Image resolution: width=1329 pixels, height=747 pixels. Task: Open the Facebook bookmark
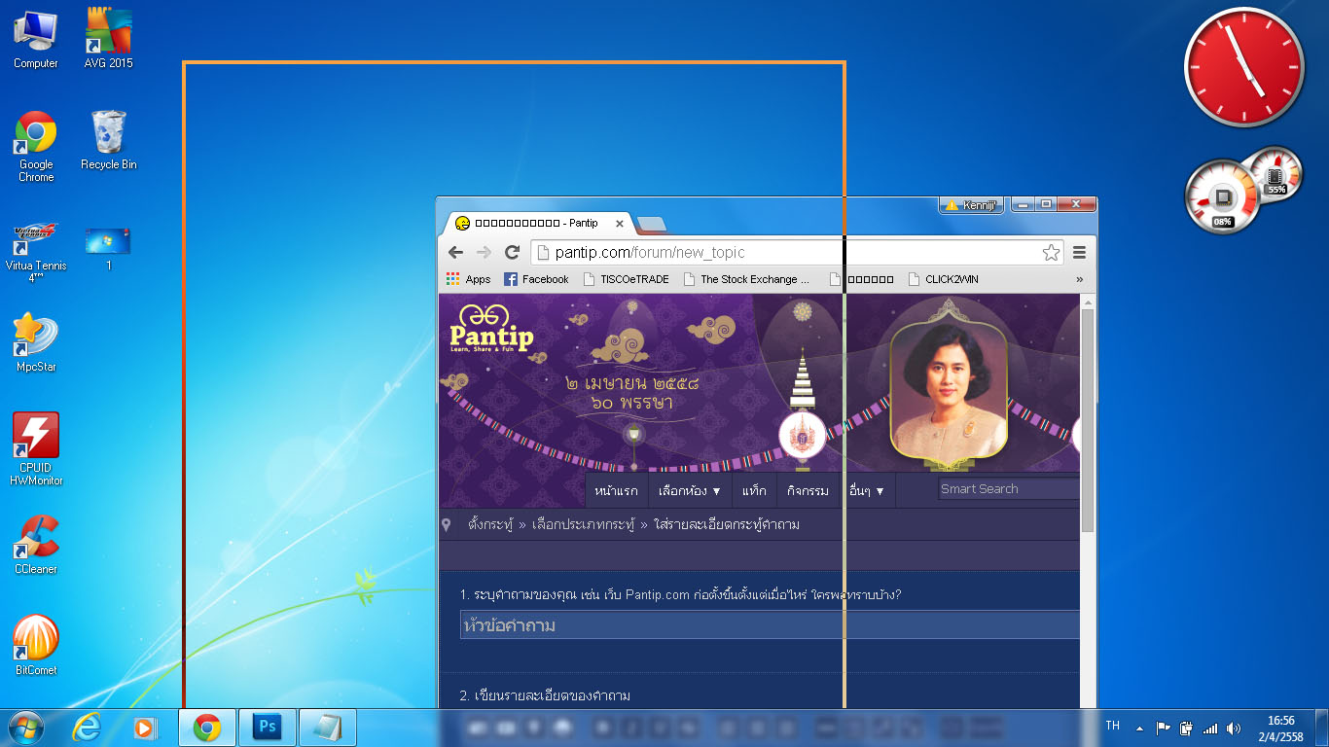coord(536,279)
